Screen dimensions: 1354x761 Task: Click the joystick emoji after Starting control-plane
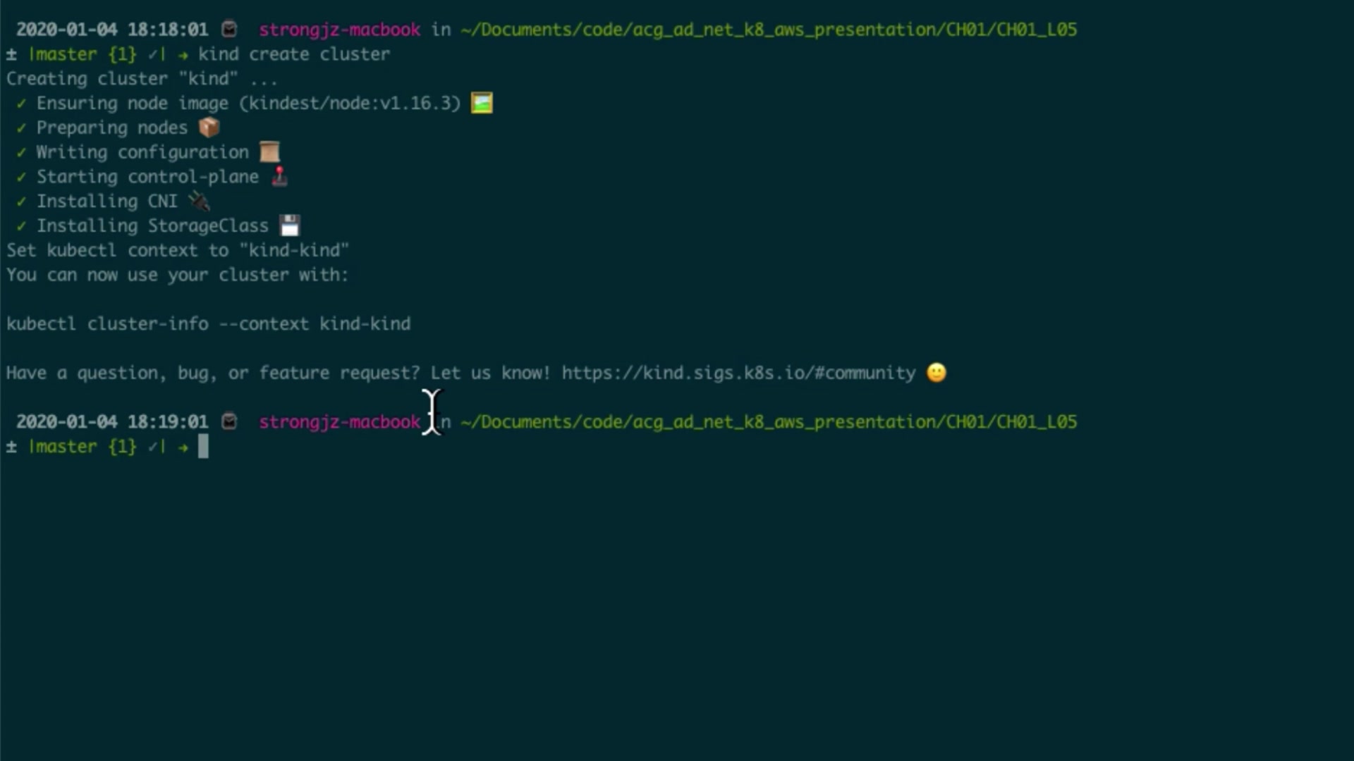coord(280,176)
